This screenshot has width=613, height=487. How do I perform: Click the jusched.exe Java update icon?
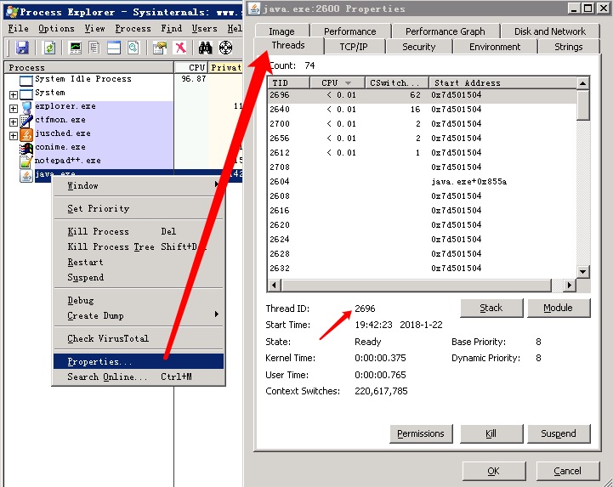pyautogui.click(x=26, y=134)
